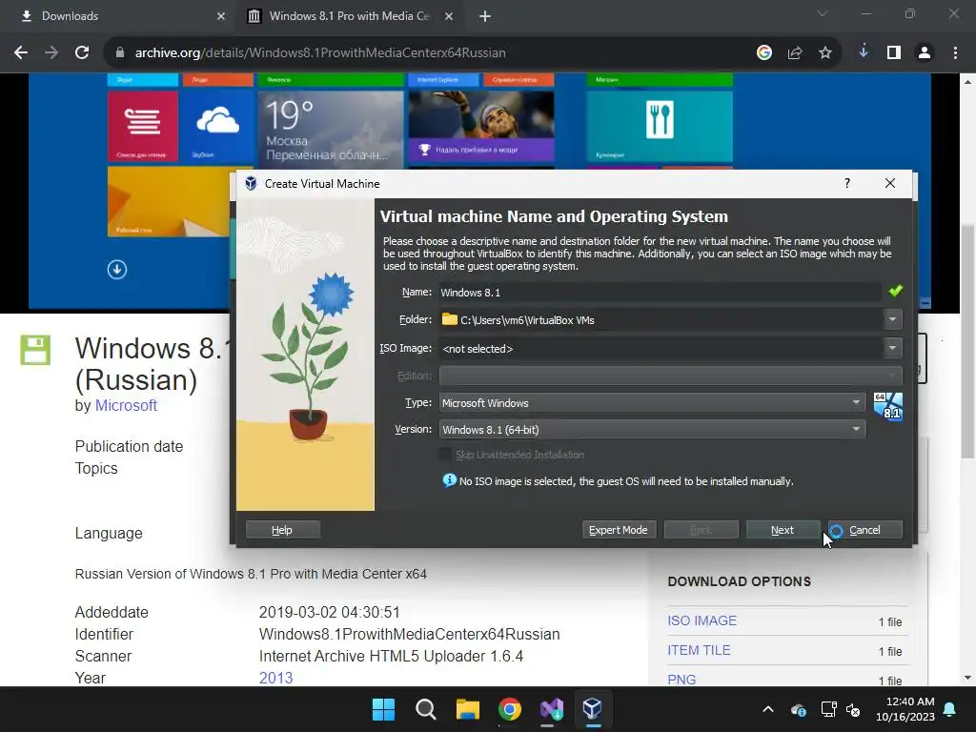Click the Help button in dialog

(282, 530)
